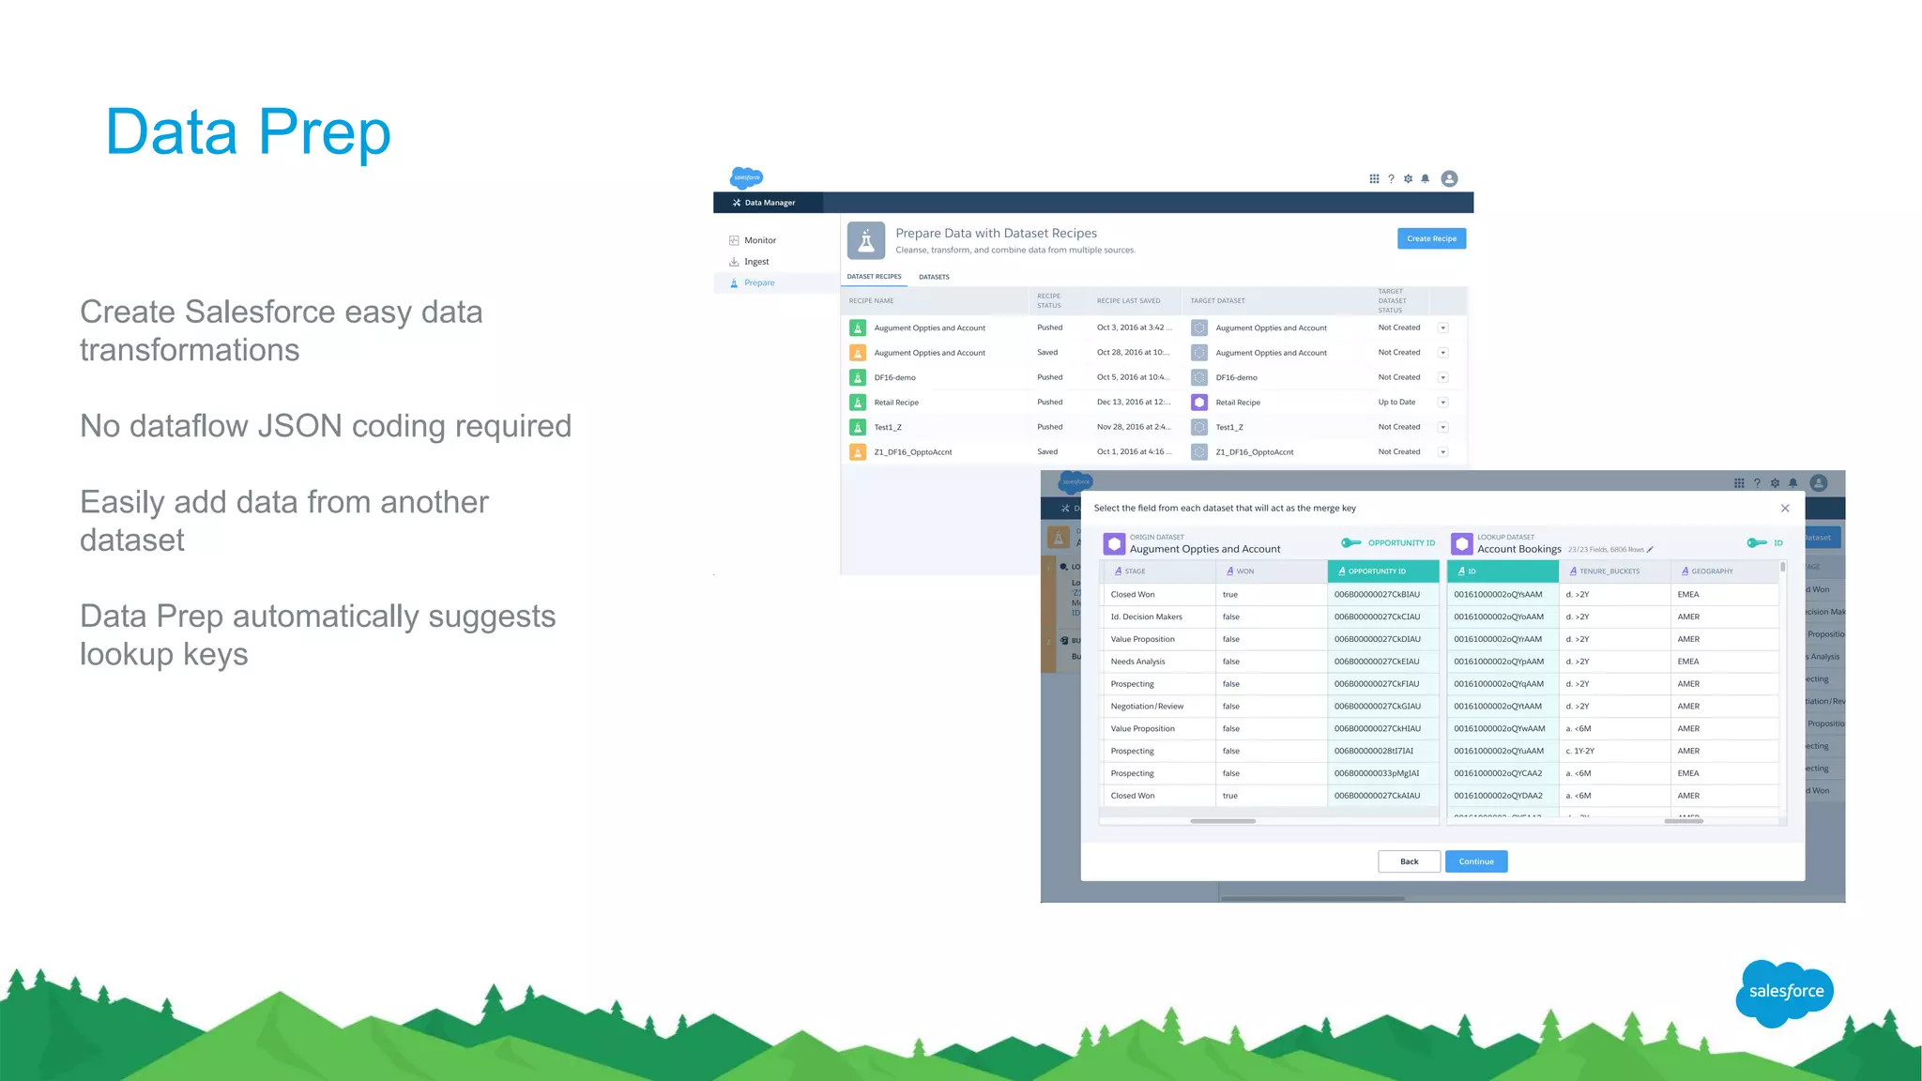Open Monitor in the sidebar

coord(759,240)
